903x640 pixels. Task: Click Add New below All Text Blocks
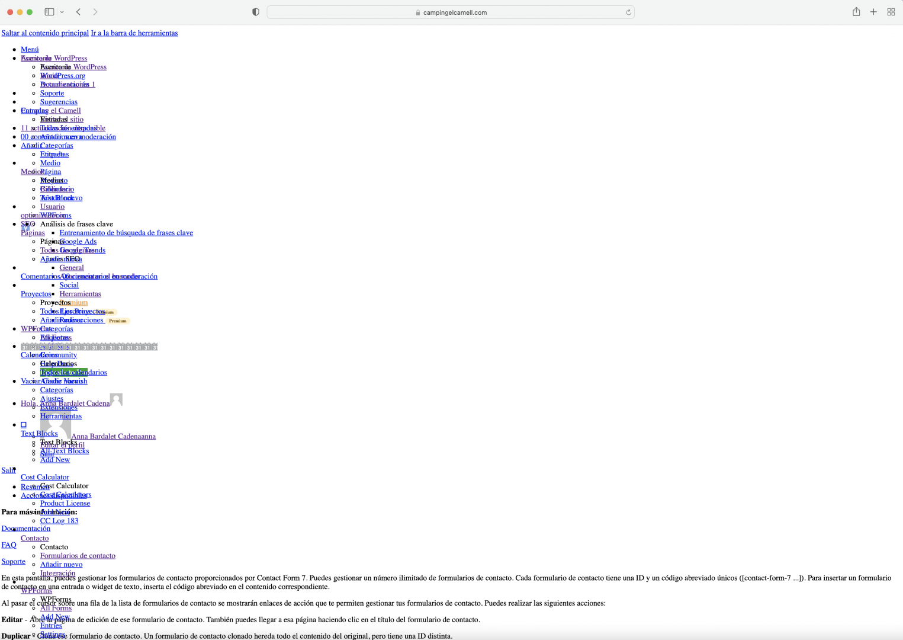[x=55, y=460]
